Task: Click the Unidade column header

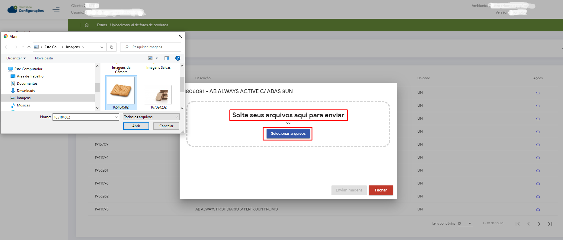Action: (x=424, y=78)
